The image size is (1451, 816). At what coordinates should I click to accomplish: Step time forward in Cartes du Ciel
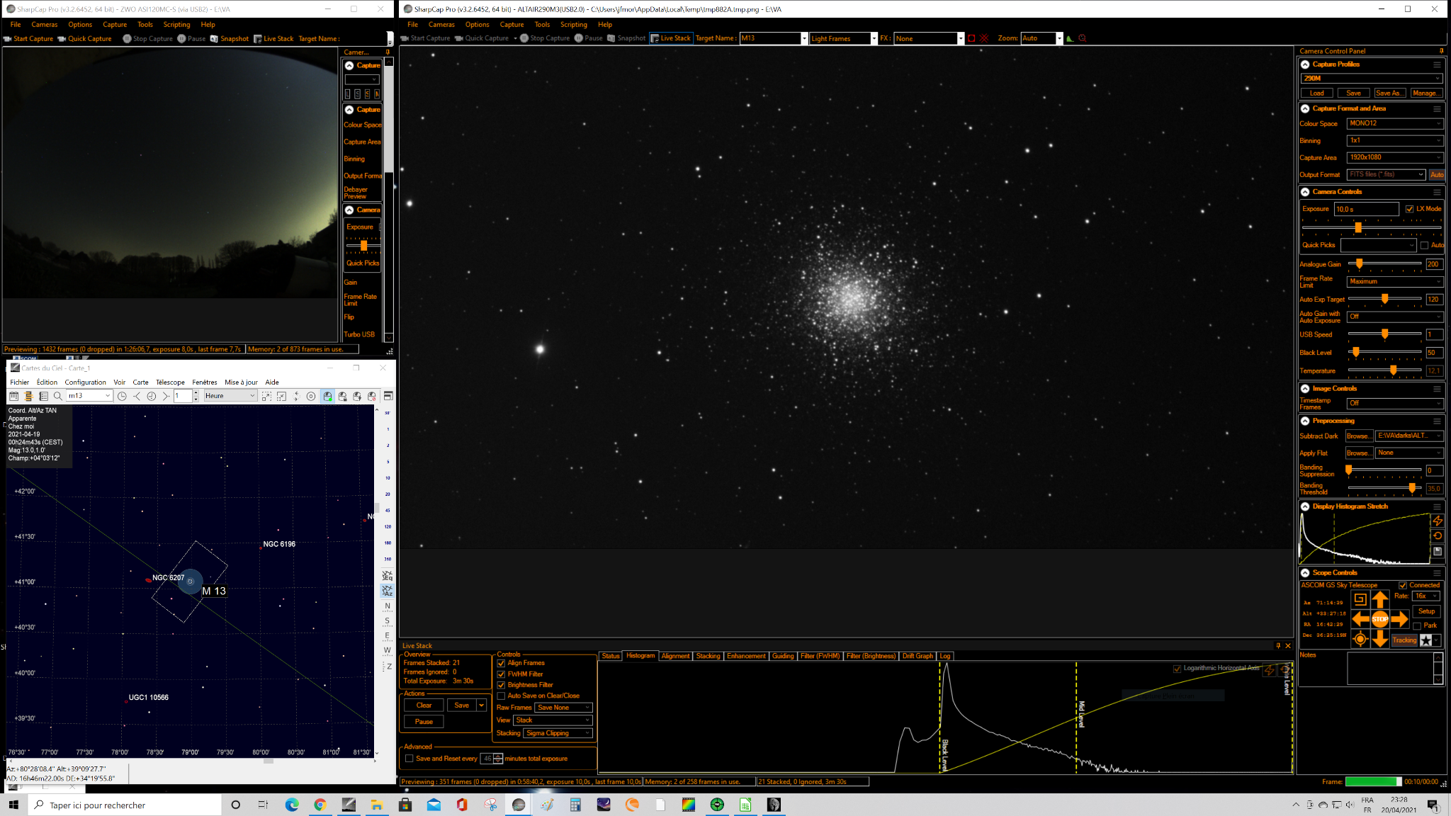[x=165, y=396]
